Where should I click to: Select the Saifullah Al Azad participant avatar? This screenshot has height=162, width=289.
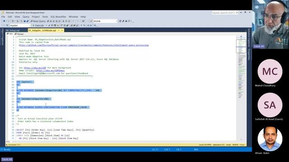point(270,105)
